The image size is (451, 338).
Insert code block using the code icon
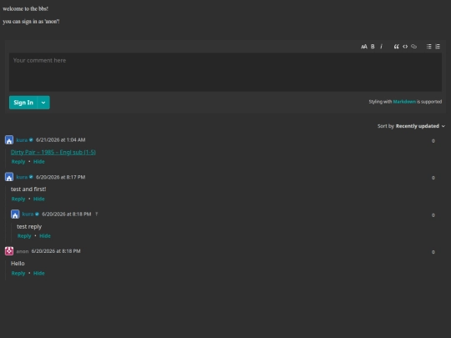[405, 47]
